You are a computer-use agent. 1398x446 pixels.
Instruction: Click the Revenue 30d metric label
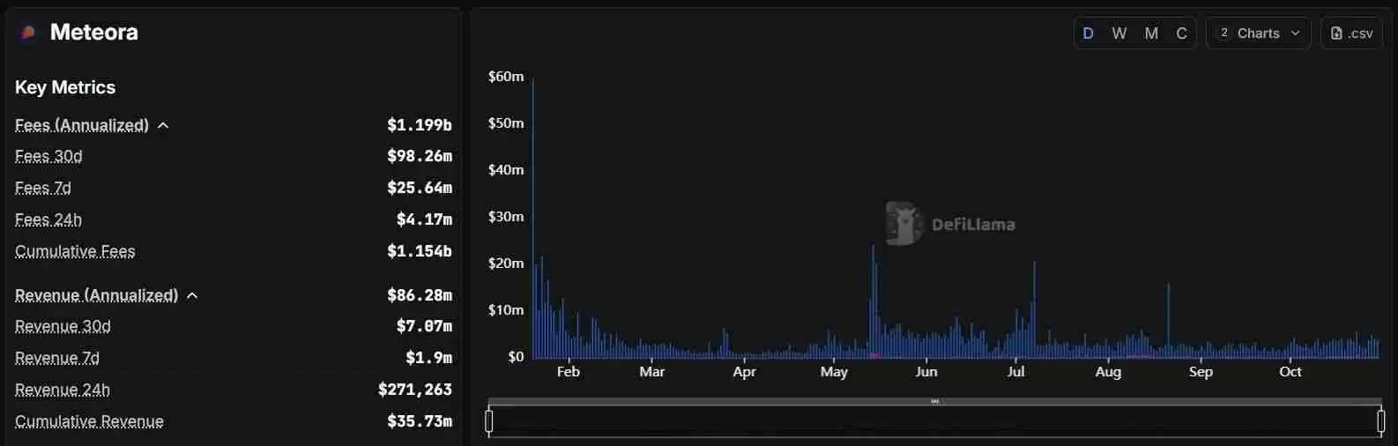point(63,327)
